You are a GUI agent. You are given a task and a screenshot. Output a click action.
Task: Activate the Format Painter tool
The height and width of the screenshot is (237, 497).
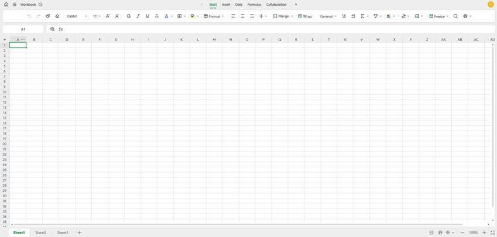coord(48,16)
